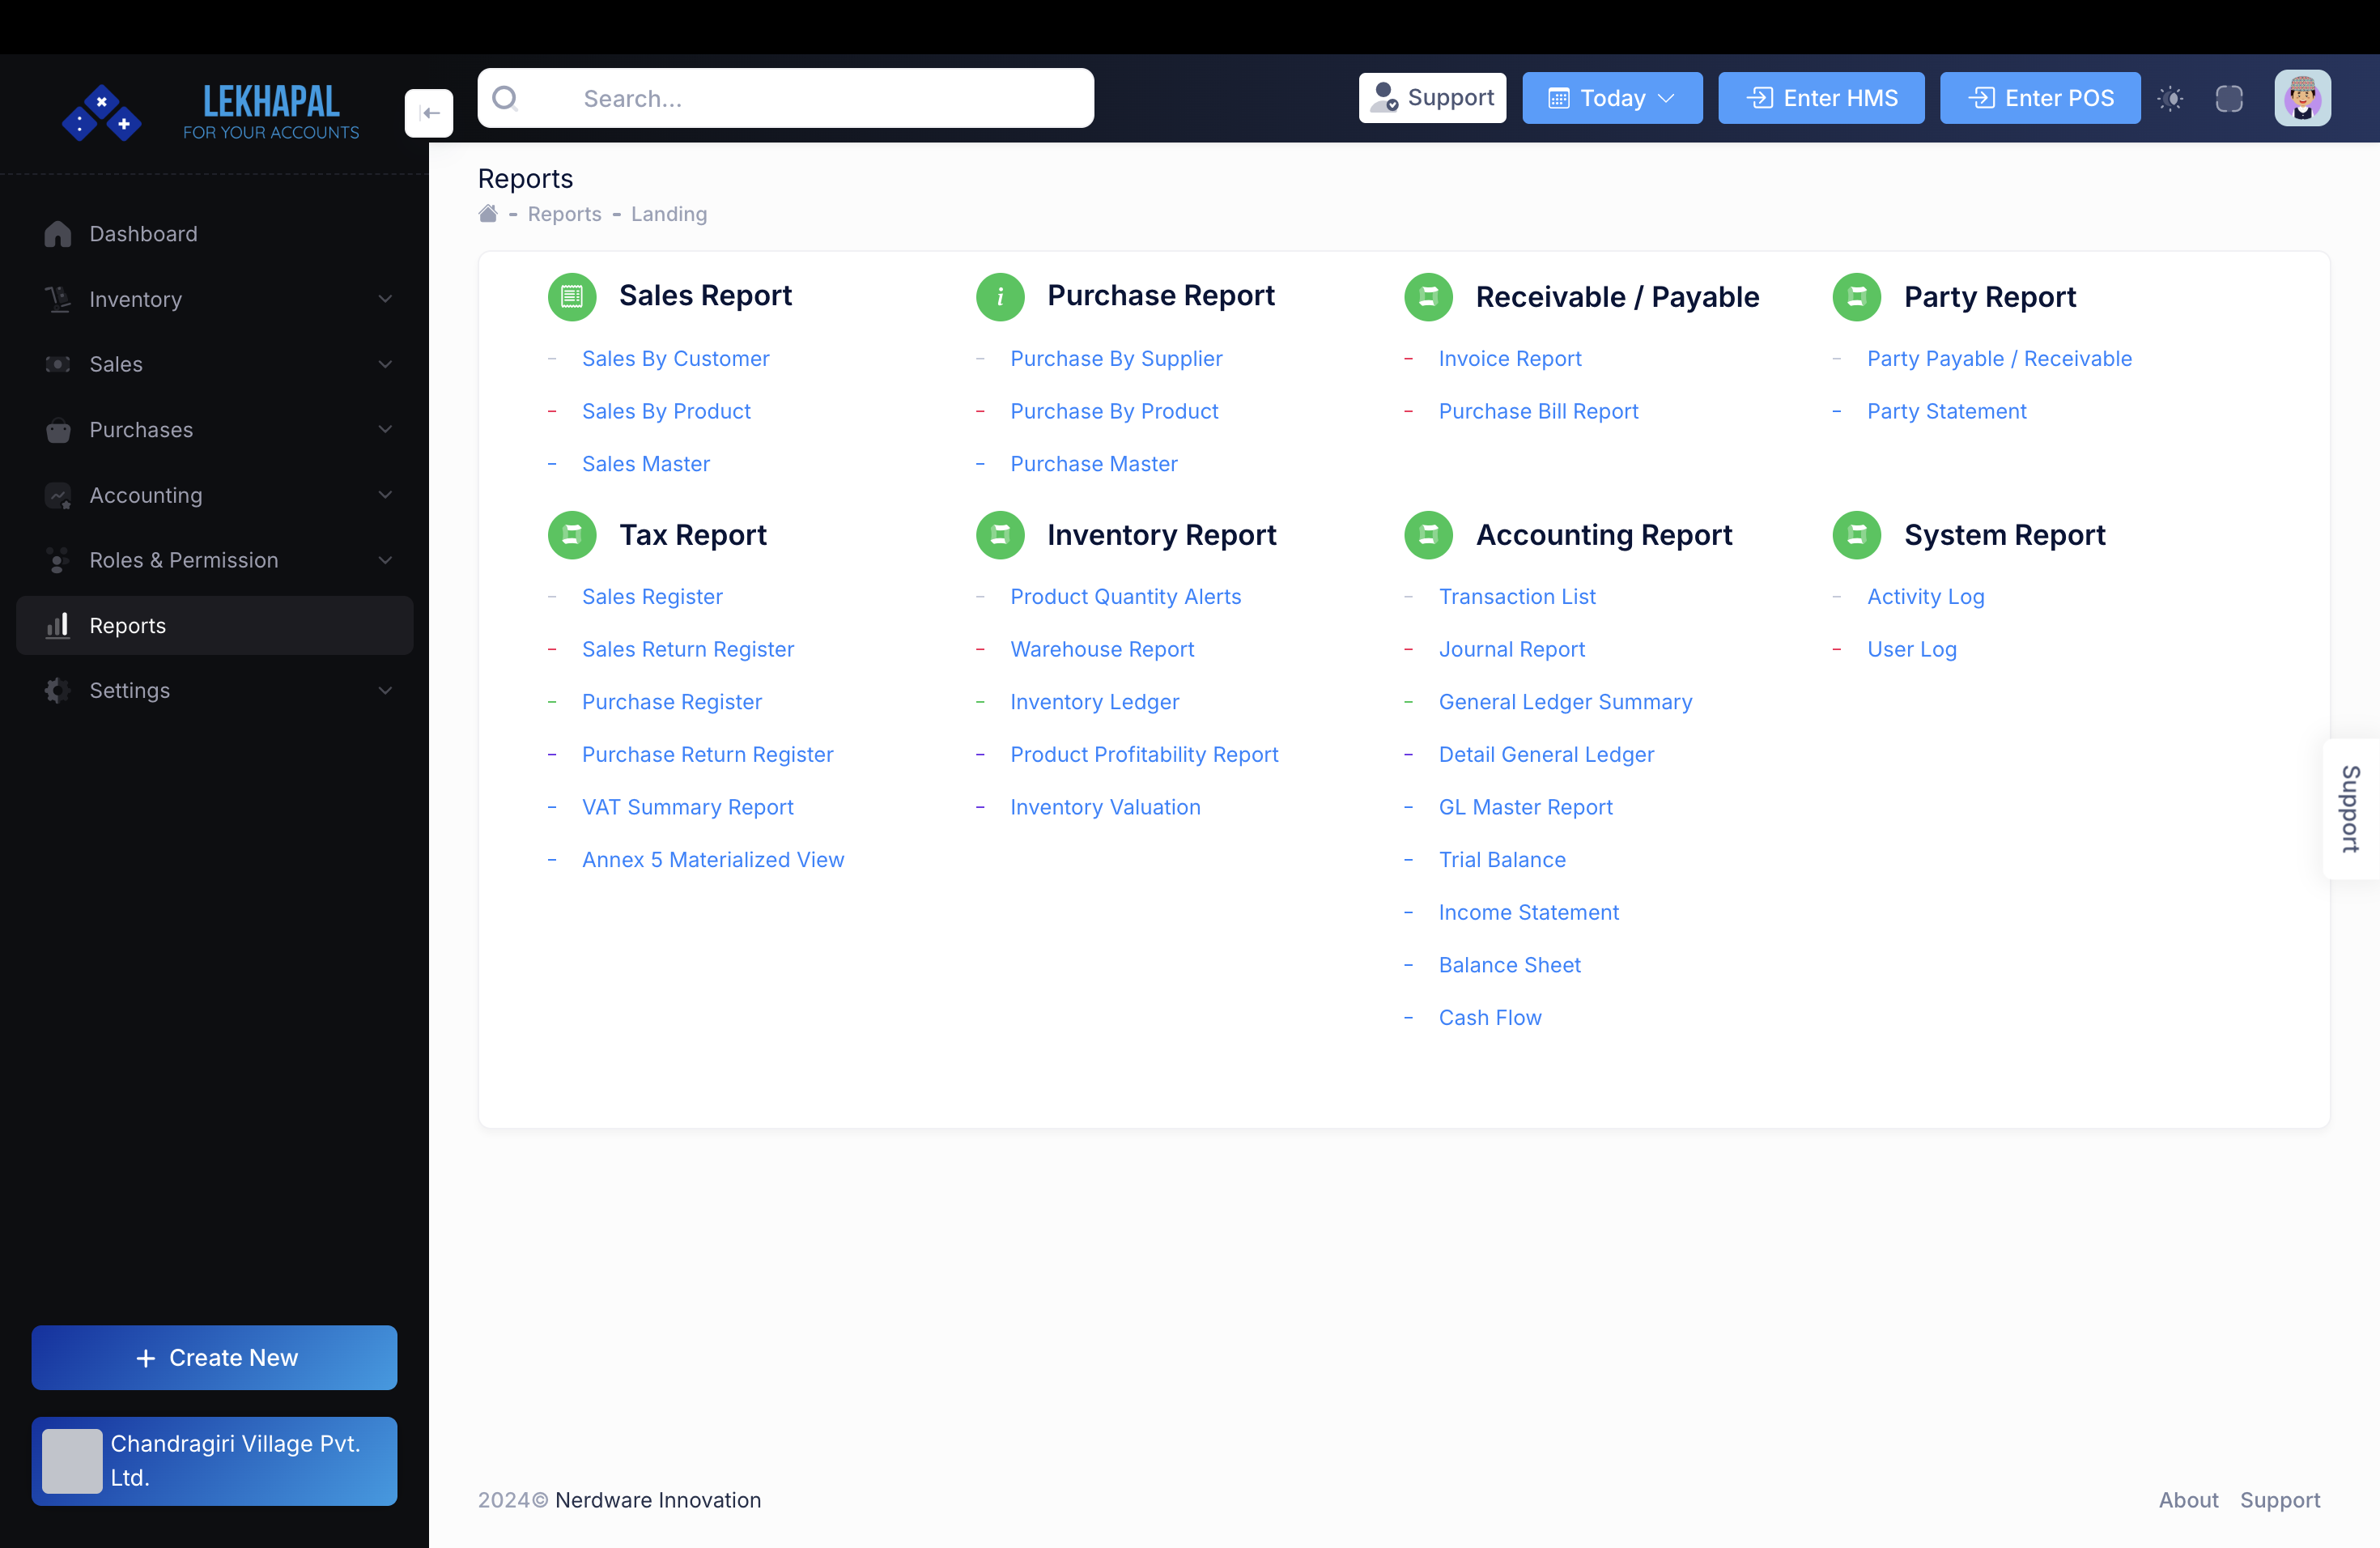2380x1548 pixels.
Task: Select the Sales icon in the sidebar
Action: click(x=57, y=364)
